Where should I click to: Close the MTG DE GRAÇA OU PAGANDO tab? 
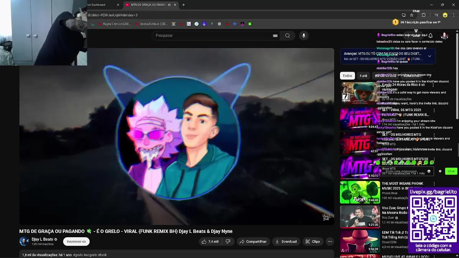pos(175,5)
